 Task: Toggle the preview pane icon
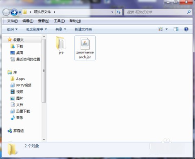point(176,29)
